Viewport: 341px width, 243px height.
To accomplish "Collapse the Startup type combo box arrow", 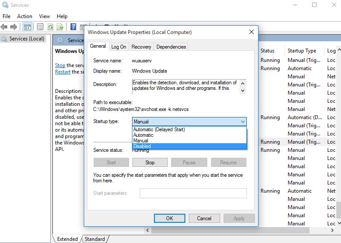I will click(243, 122).
